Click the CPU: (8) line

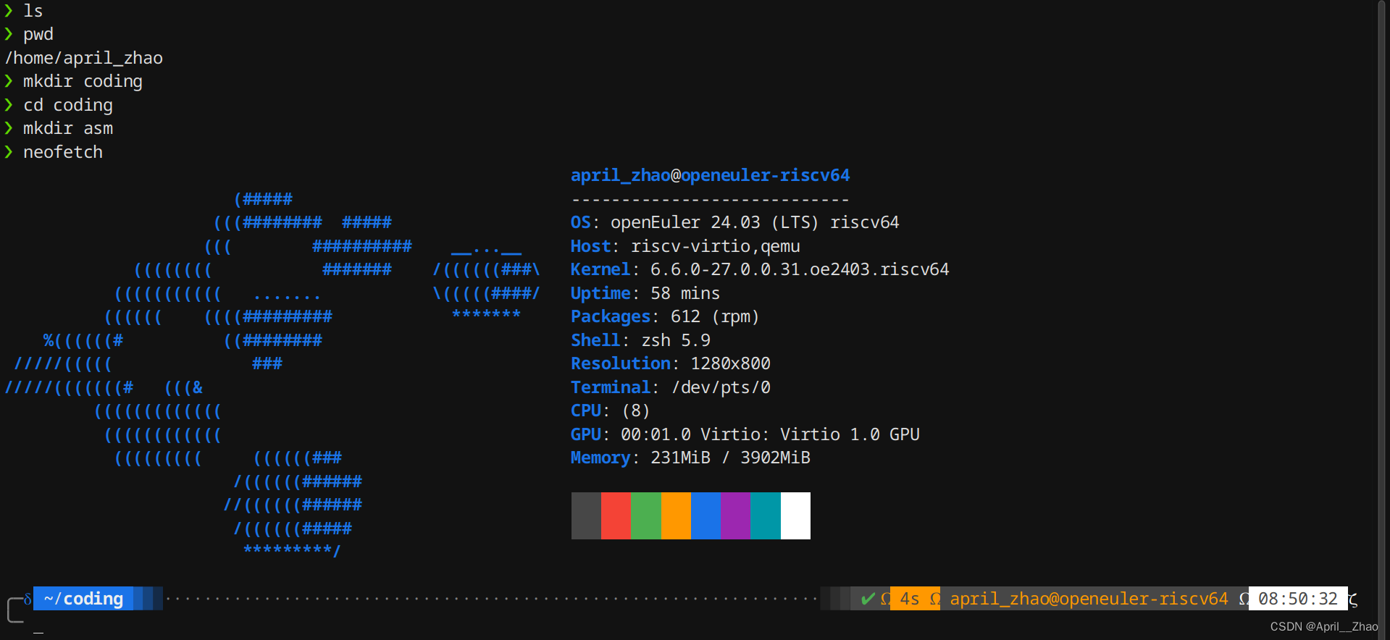pos(610,410)
